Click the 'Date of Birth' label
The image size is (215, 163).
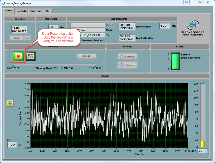click(x=144, y=27)
